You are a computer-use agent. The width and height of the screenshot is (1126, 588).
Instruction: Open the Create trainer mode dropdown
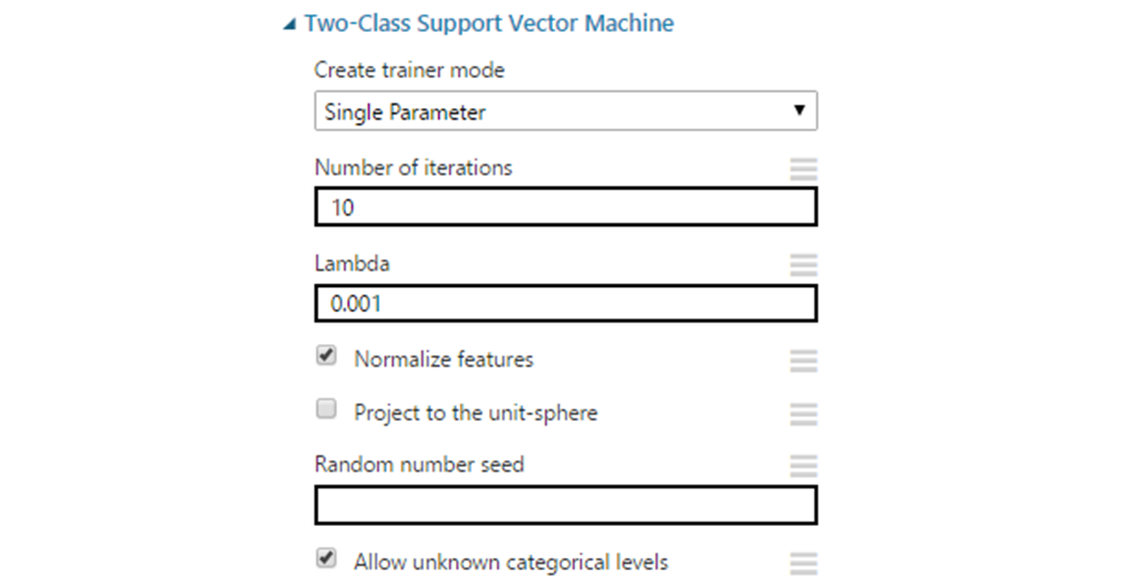pyautogui.click(x=565, y=112)
